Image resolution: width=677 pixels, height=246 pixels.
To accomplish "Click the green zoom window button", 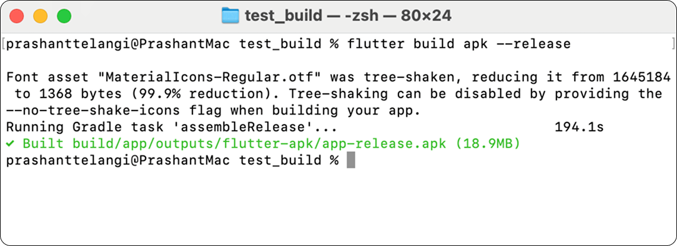I will (x=64, y=16).
